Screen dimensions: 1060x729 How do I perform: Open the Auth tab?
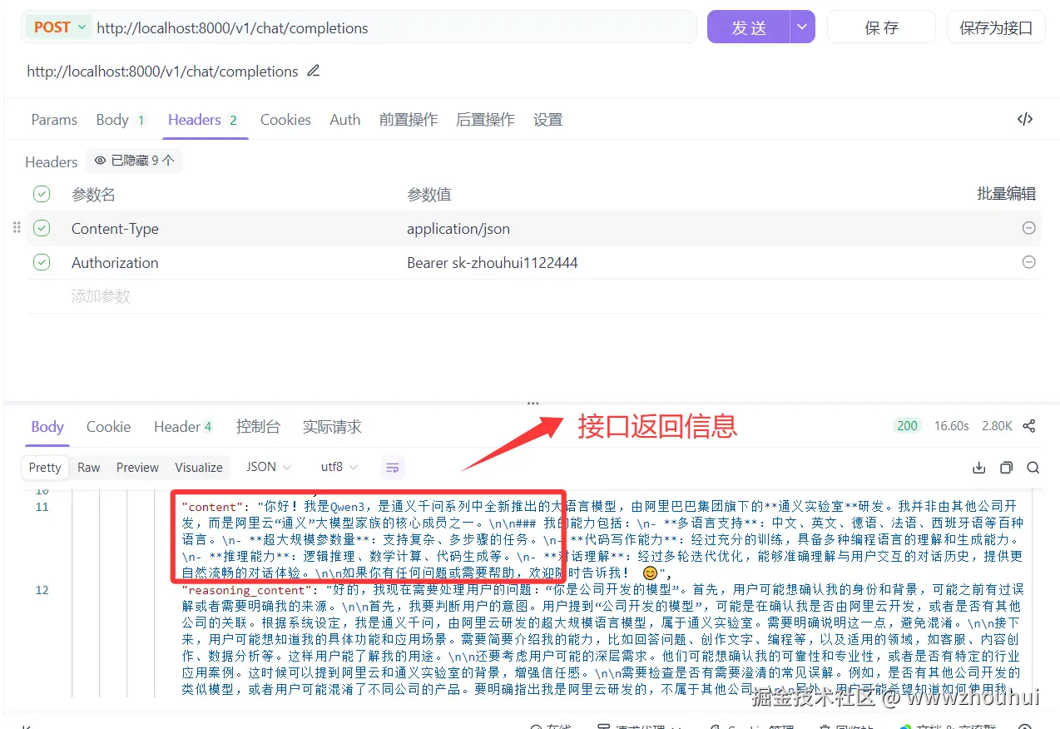point(345,120)
